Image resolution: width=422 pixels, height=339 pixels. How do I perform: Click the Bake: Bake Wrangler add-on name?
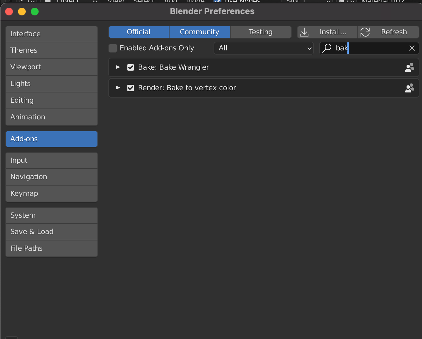pyautogui.click(x=174, y=67)
